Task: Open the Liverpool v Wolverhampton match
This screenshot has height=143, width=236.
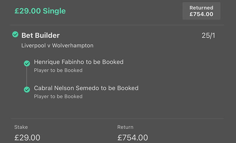Action: point(57,46)
